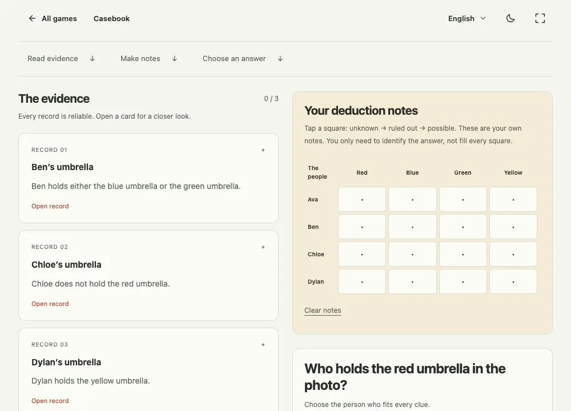Toggle the Ava Red square
571x411 pixels.
click(x=362, y=199)
